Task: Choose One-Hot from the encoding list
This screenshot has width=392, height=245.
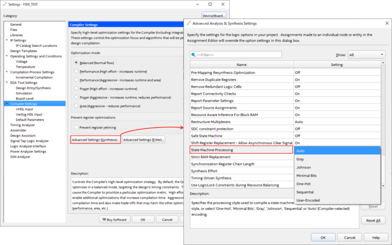Action: coord(303,184)
